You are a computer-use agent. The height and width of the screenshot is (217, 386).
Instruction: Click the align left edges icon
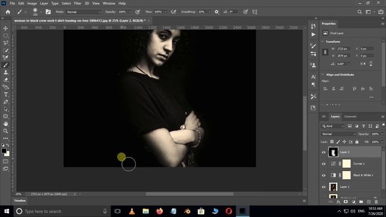(x=325, y=89)
